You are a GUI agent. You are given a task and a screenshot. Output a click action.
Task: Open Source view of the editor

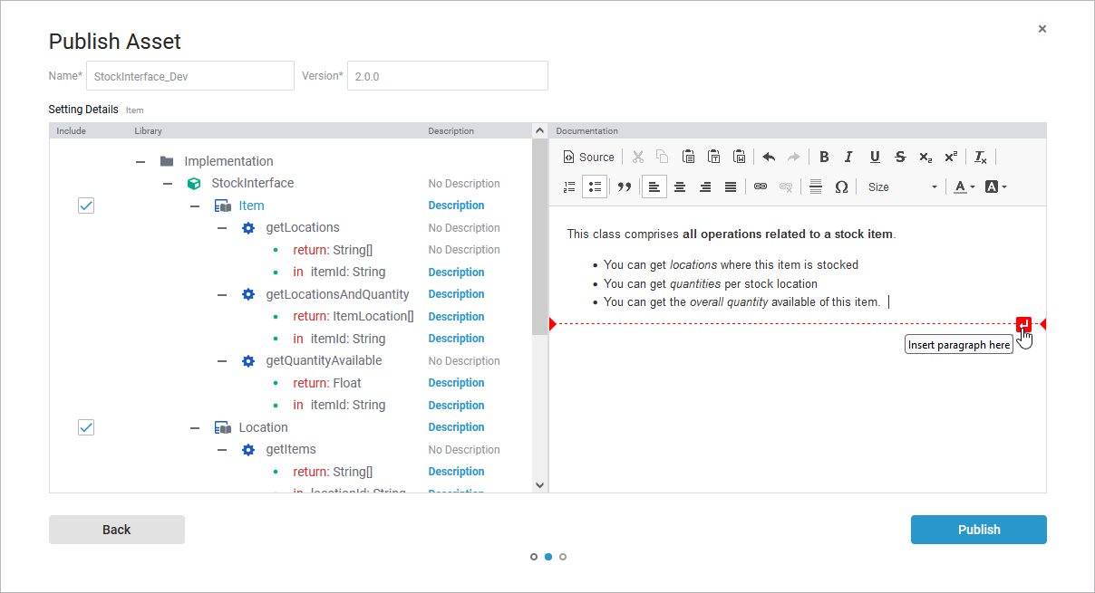click(588, 157)
